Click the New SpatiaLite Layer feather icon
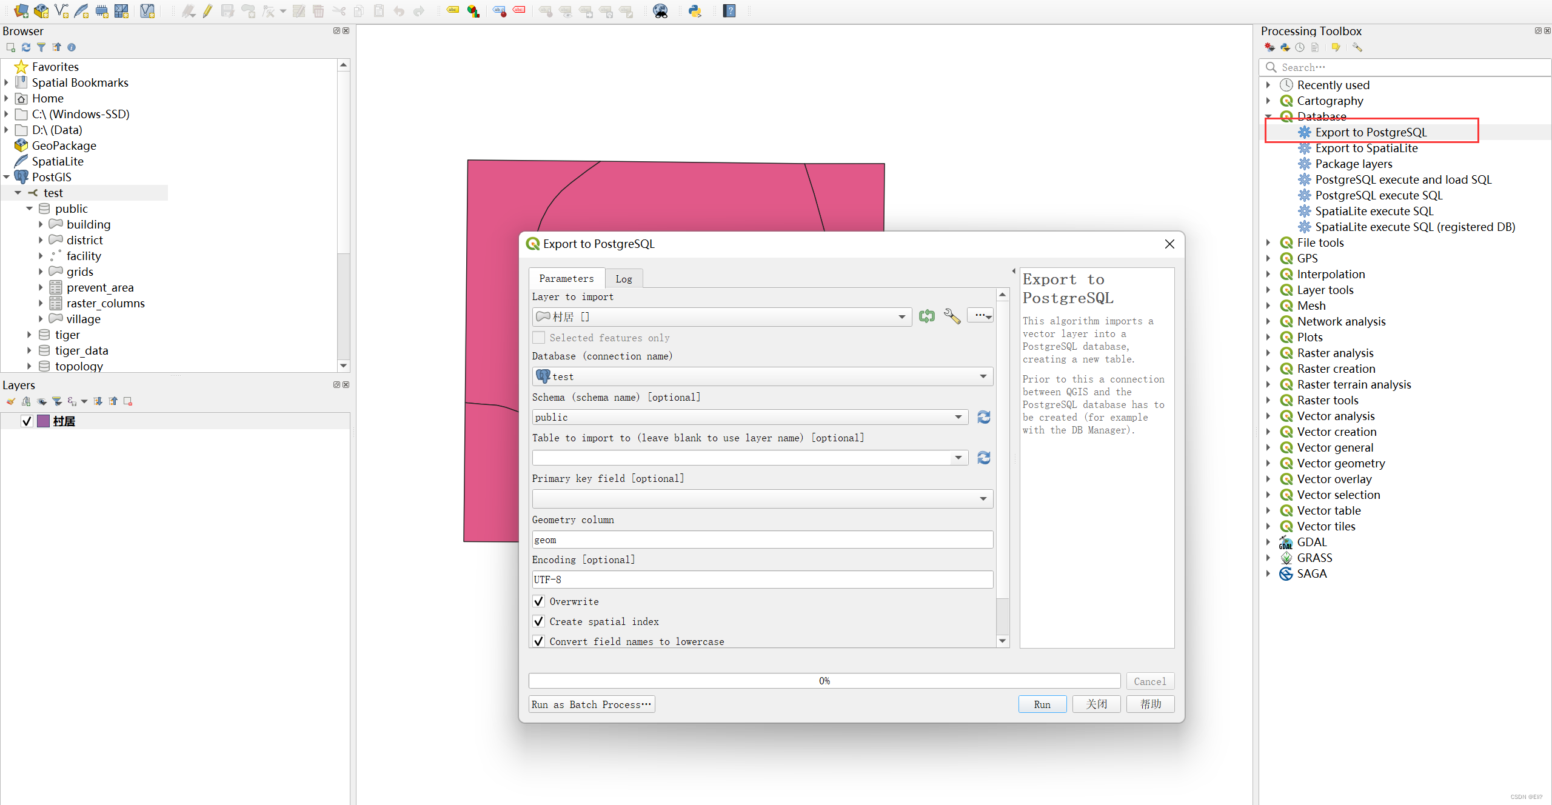1552x805 pixels. [81, 11]
